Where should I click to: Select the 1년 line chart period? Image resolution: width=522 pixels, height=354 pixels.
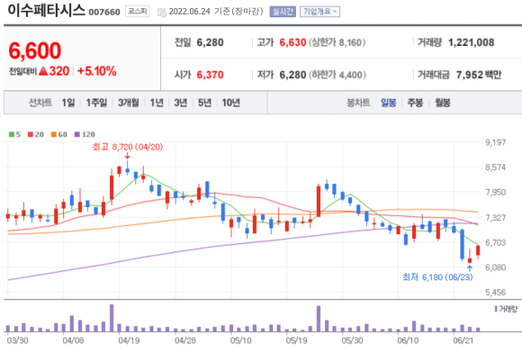click(157, 103)
